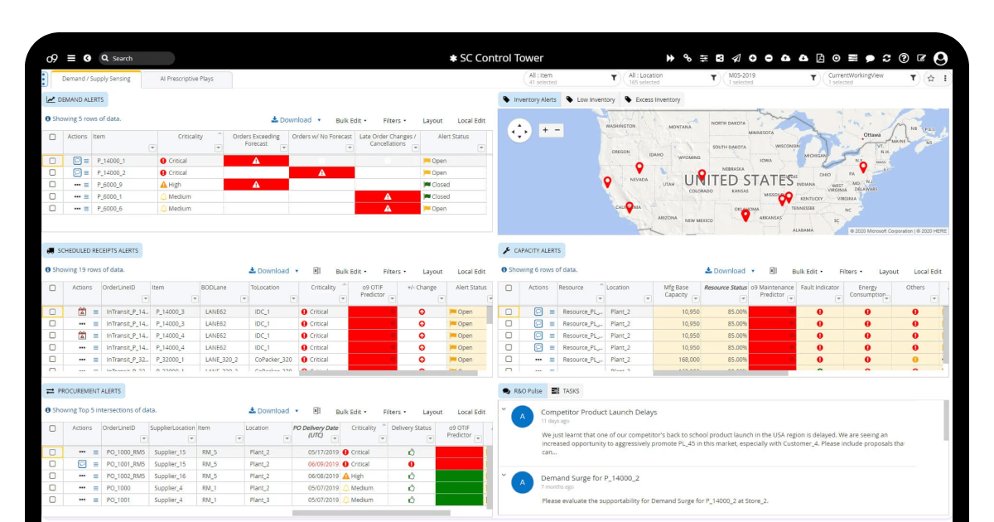Click the paper plane send icon

(x=736, y=58)
